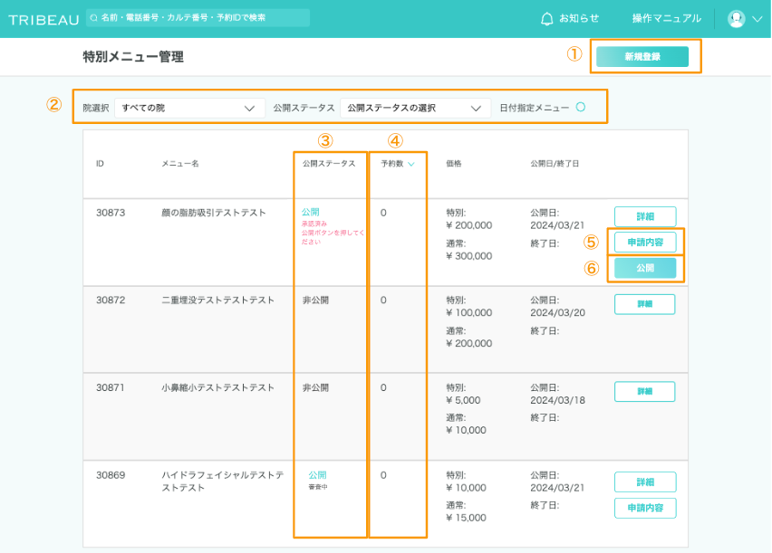This screenshot has height=553, width=772.
Task: Toggle the 日付指定メニュー radio option
Action: (580, 107)
